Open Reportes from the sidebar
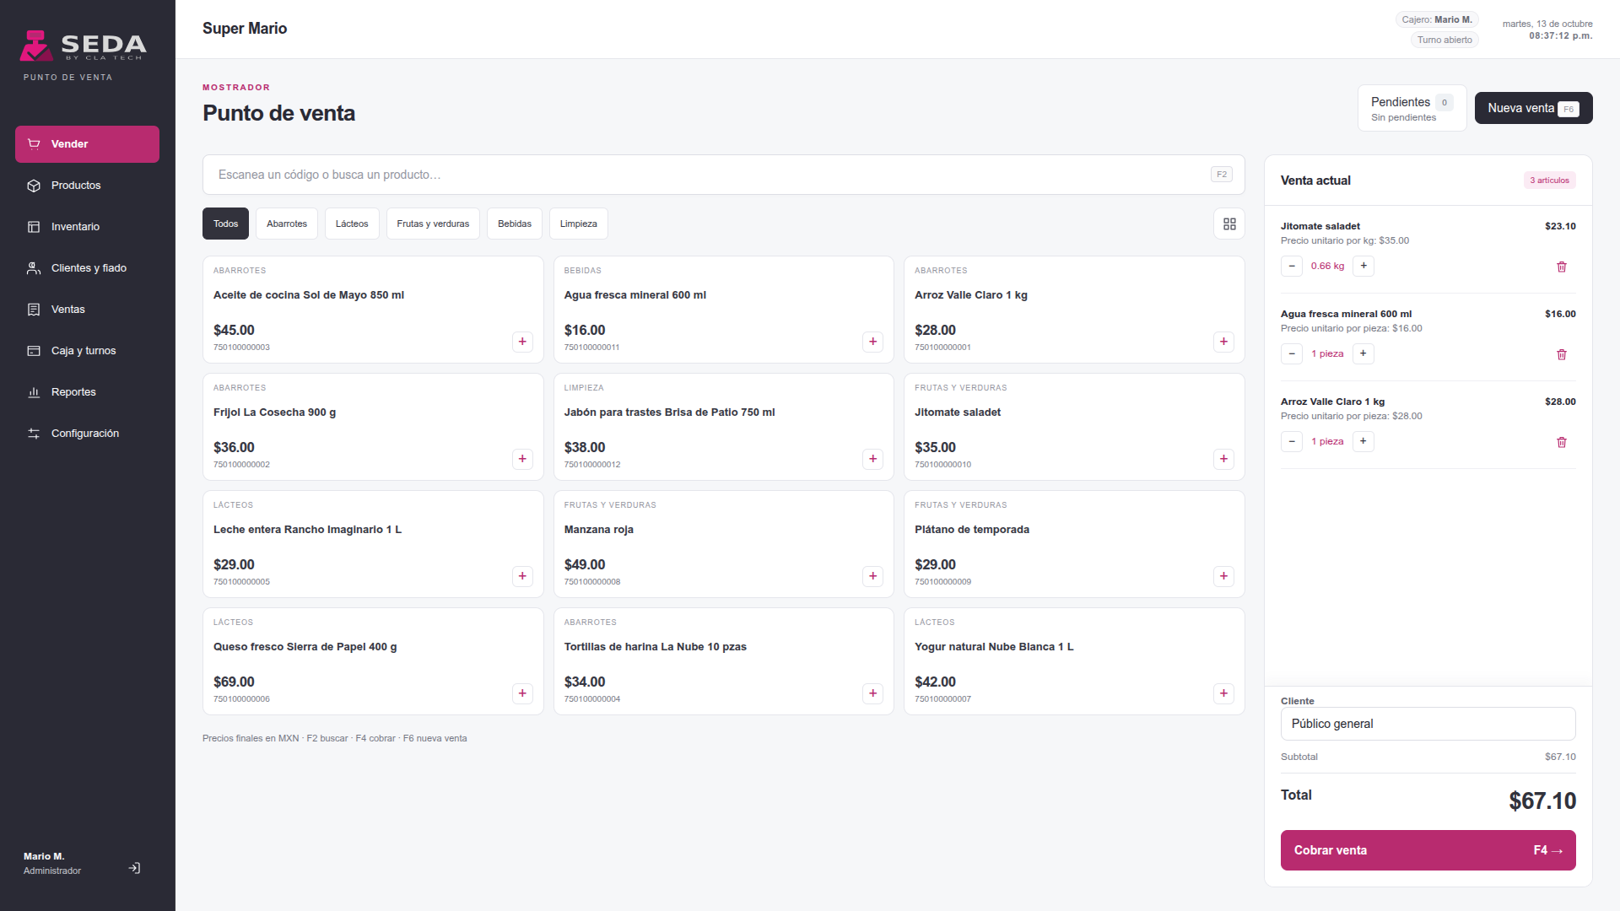This screenshot has height=911, width=1620. pyautogui.click(x=87, y=392)
